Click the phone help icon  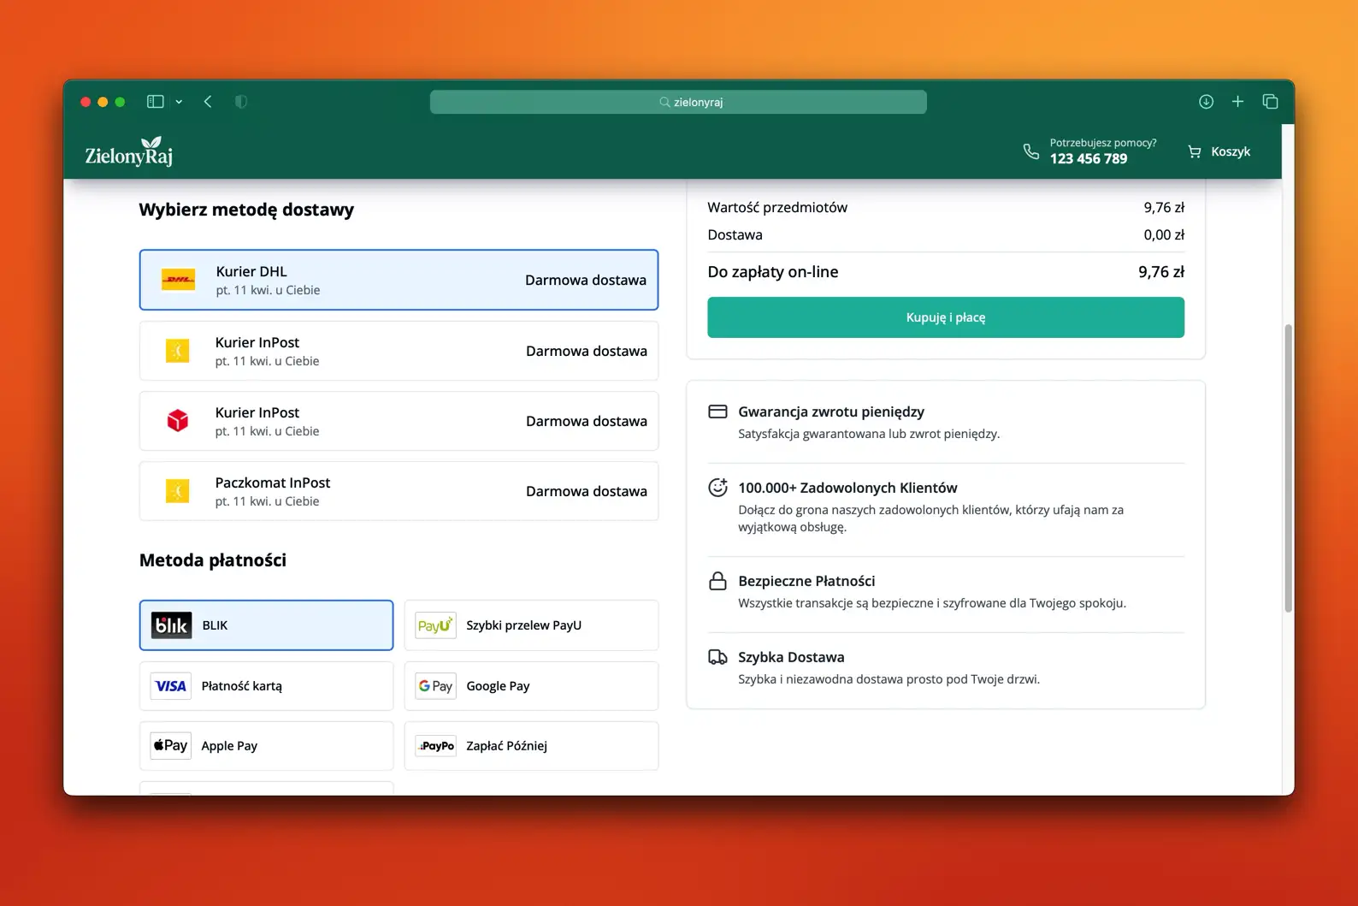pos(1030,151)
